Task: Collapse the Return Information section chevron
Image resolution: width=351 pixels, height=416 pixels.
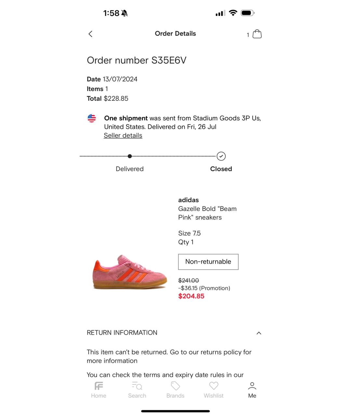Action: tap(259, 333)
